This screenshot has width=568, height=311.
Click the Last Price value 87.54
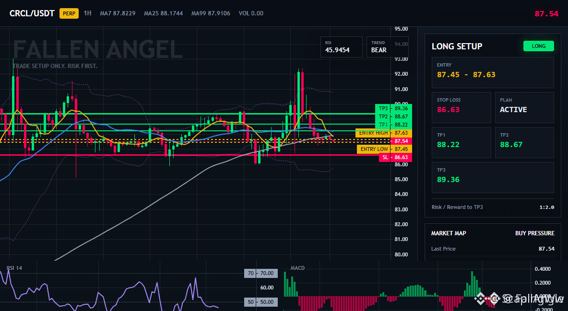tap(546, 249)
